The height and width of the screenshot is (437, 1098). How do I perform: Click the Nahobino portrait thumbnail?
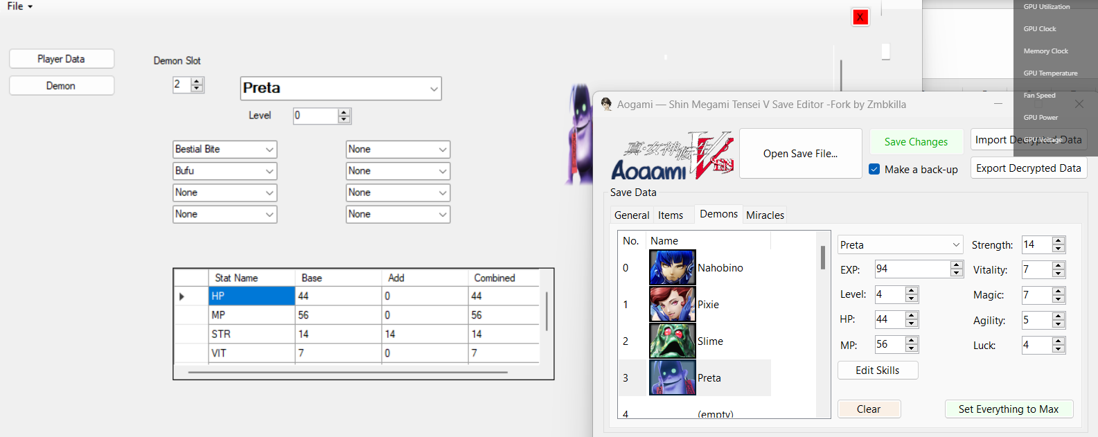click(672, 267)
